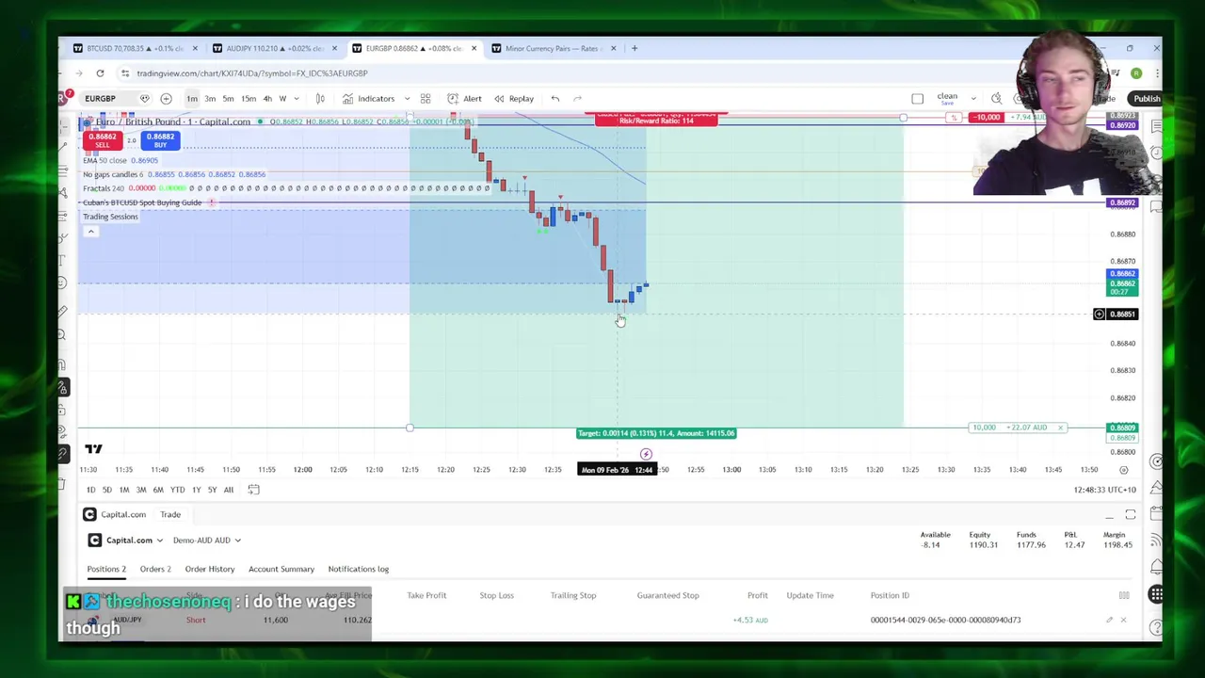Expand the favorite indicators dropdown arrow

click(407, 98)
